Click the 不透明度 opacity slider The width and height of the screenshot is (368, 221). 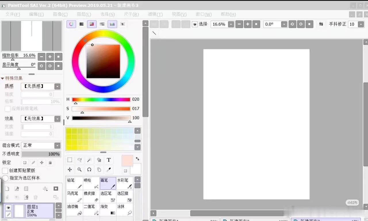coord(41,154)
